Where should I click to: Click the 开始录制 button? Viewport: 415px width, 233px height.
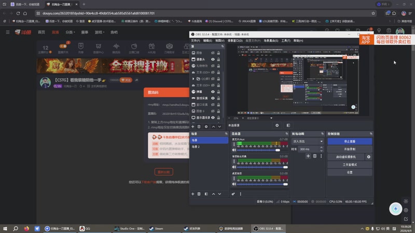click(350, 149)
